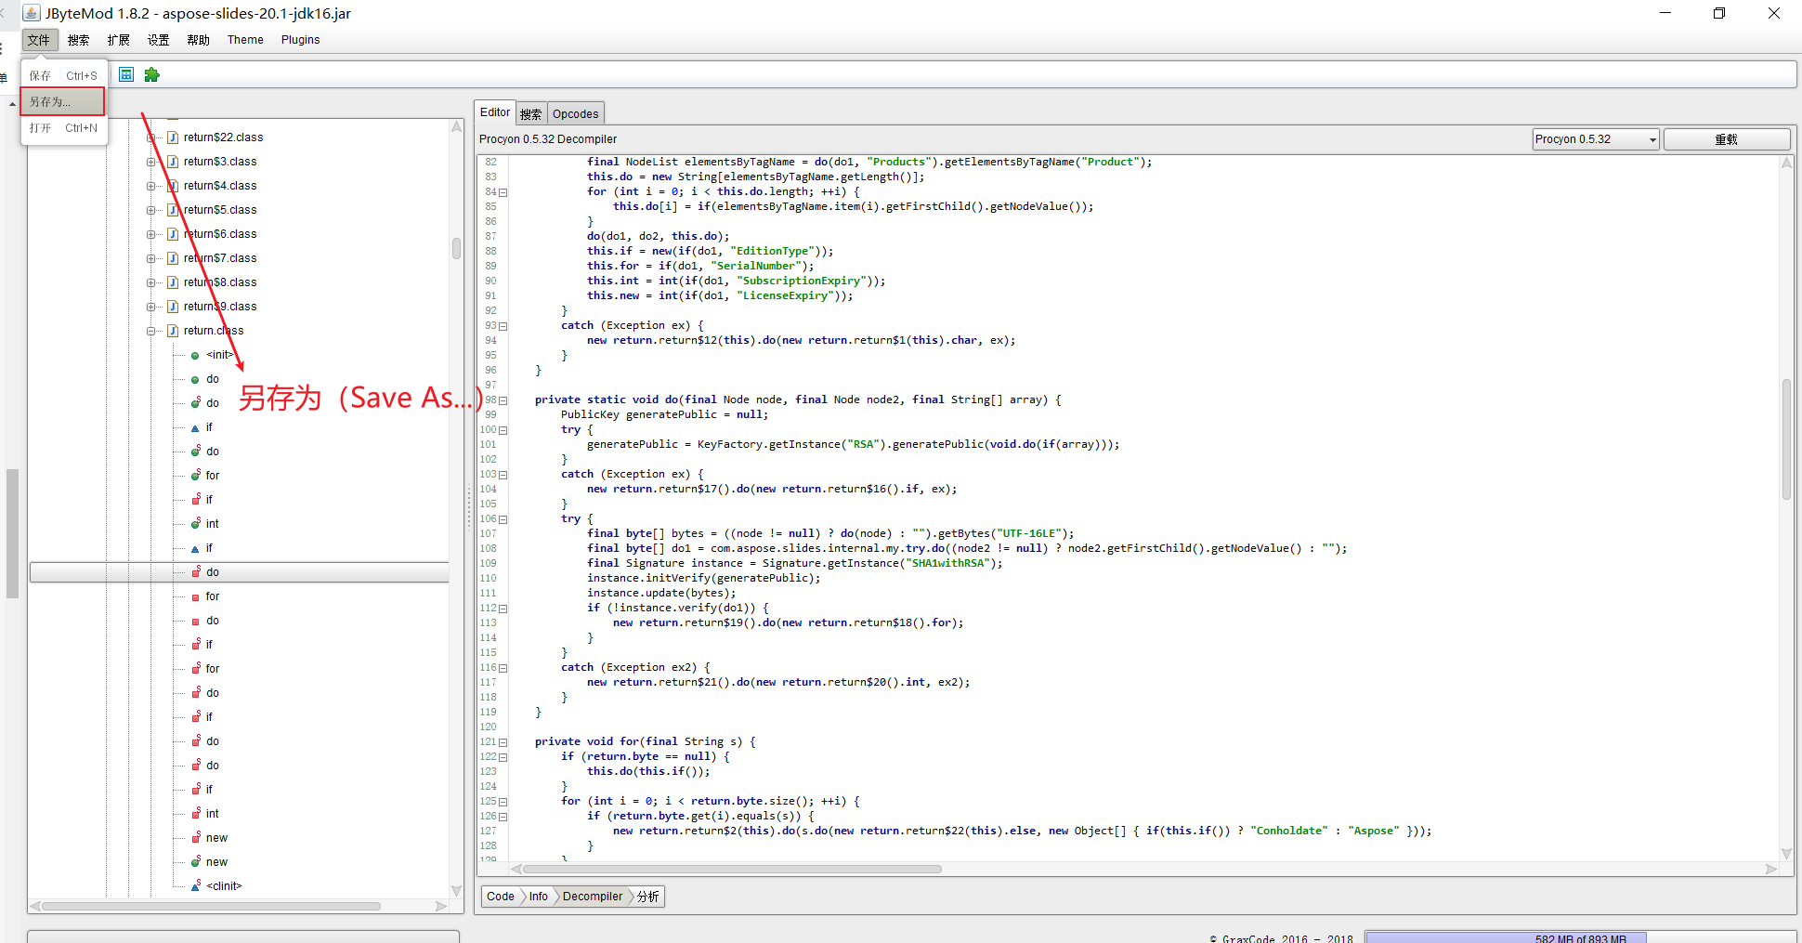Screen dimensions: 1802x943
Task: Click the return.class file icon
Action: click(173, 331)
